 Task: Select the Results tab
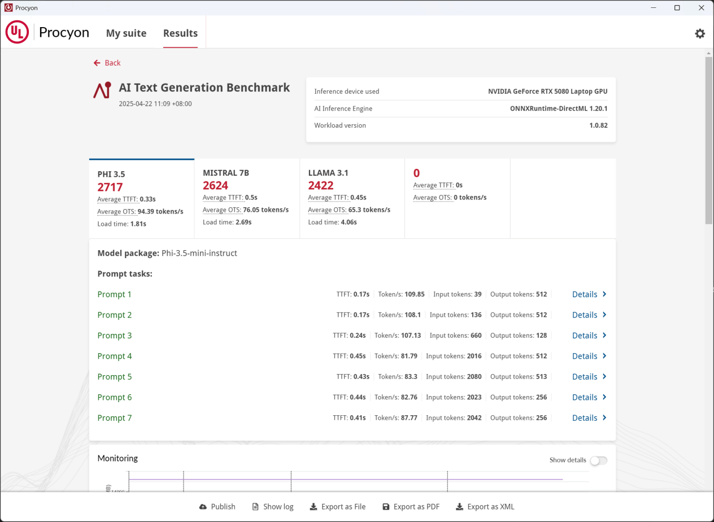(x=180, y=33)
